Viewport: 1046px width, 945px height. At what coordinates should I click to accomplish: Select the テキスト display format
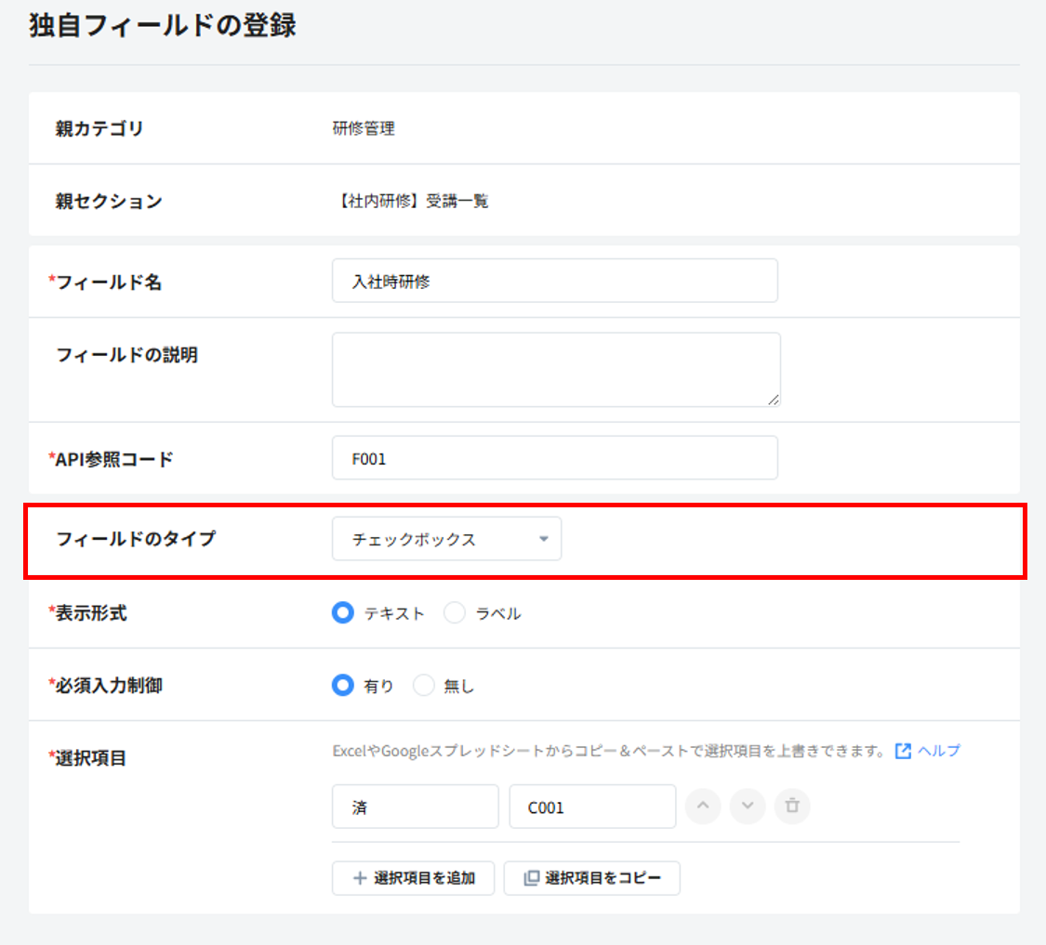click(343, 613)
